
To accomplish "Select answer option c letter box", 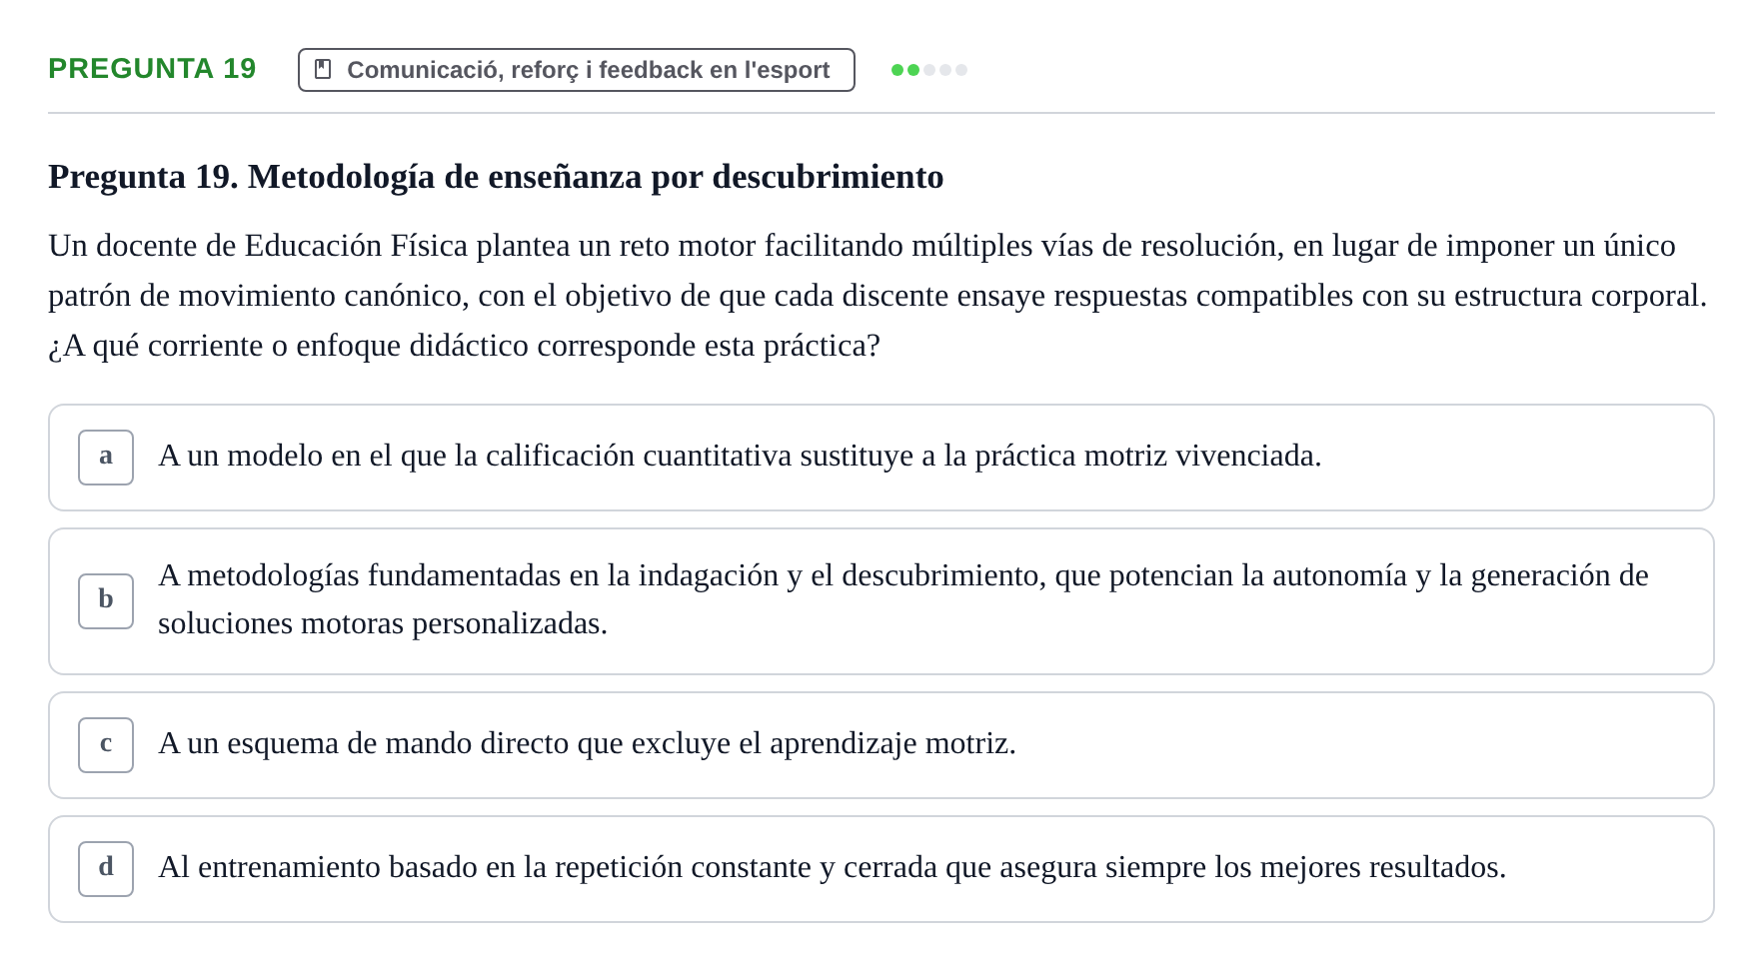I will [x=106, y=745].
